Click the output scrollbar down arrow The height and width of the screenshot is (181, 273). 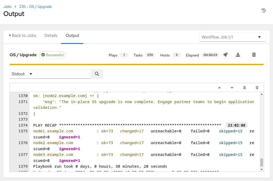pyautogui.click(x=262, y=169)
